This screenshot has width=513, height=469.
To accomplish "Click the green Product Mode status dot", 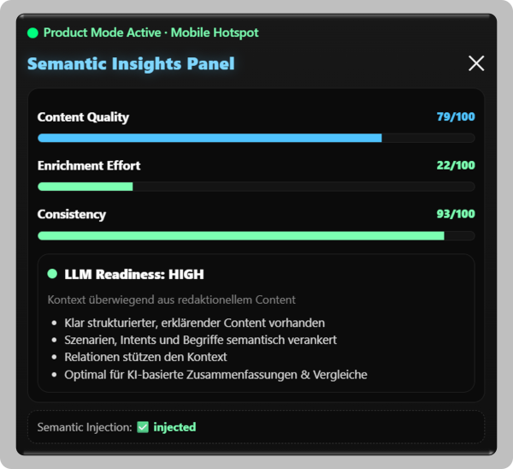I will tap(32, 33).
